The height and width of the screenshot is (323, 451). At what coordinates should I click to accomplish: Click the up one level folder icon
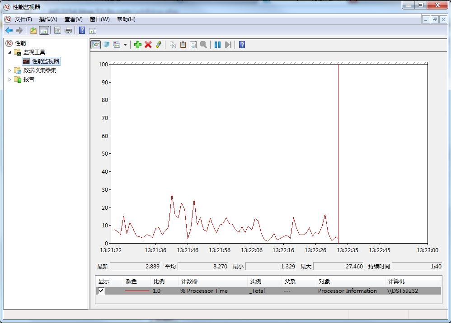(33, 30)
